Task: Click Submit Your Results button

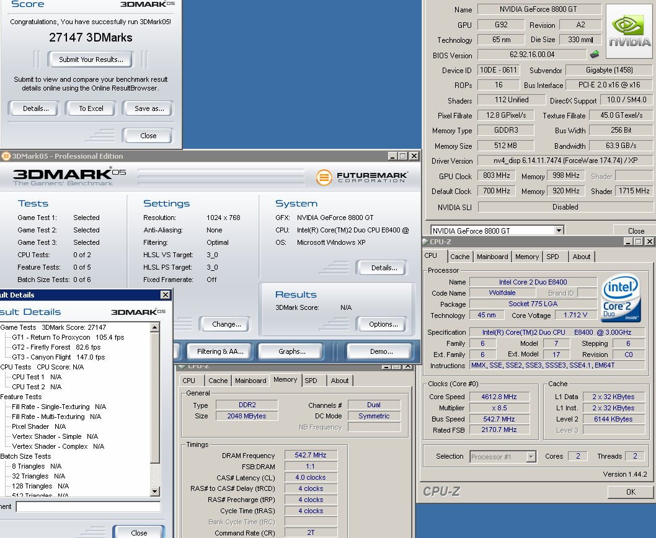Action: 91,60
